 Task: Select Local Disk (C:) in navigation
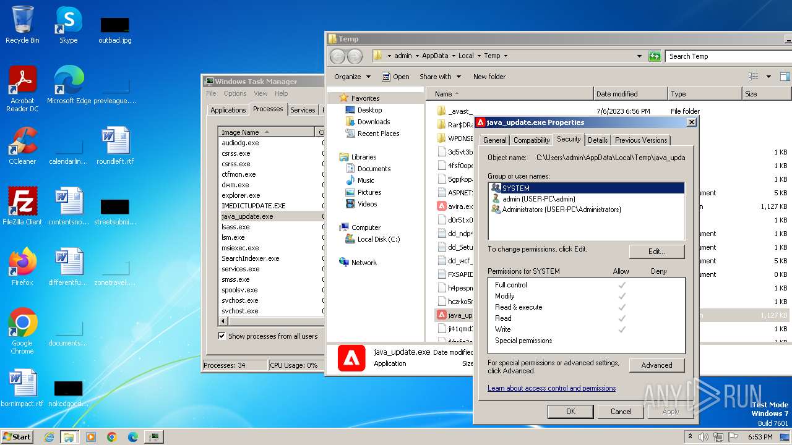coord(378,239)
